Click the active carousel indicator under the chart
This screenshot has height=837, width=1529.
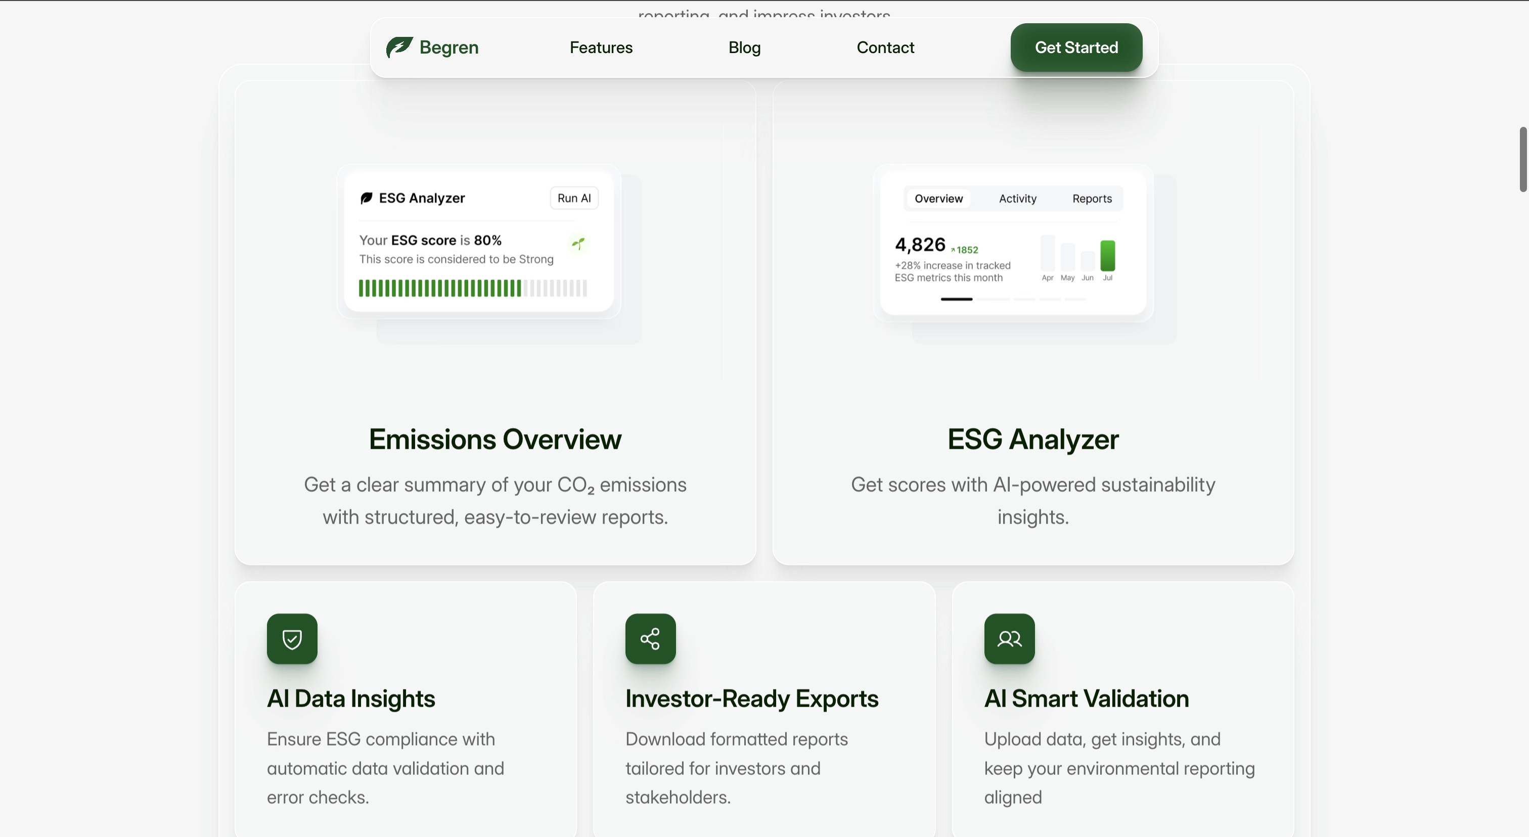point(956,300)
